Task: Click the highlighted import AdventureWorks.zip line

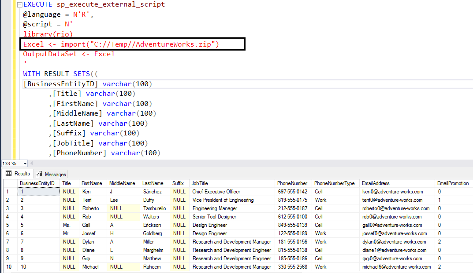Action: [x=121, y=44]
